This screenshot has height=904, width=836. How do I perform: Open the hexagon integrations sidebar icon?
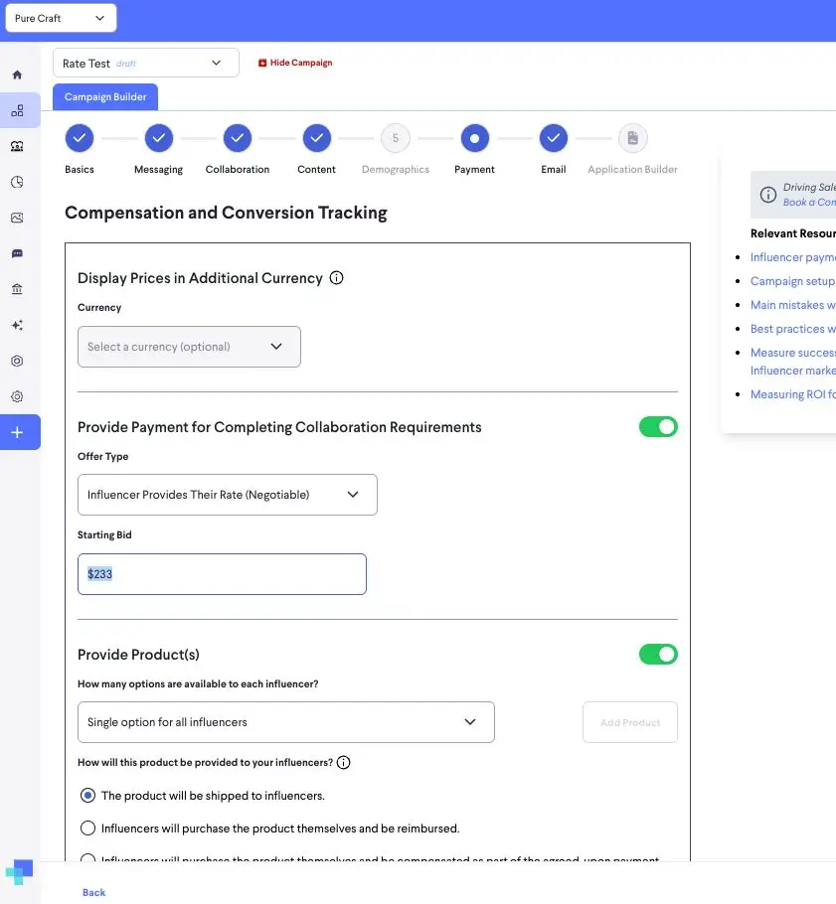(17, 361)
